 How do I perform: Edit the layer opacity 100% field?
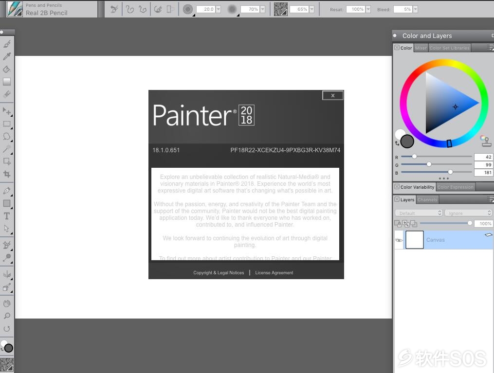[x=483, y=224]
